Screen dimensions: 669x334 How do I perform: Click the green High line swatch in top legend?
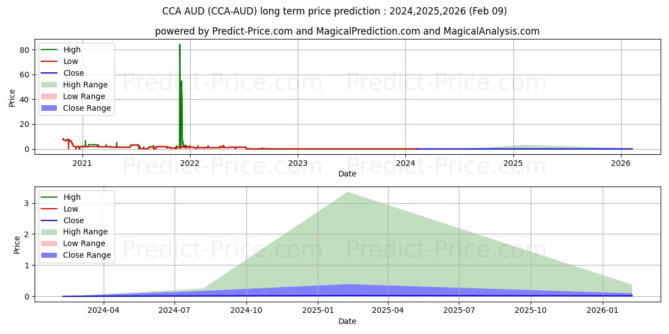pyautogui.click(x=50, y=50)
